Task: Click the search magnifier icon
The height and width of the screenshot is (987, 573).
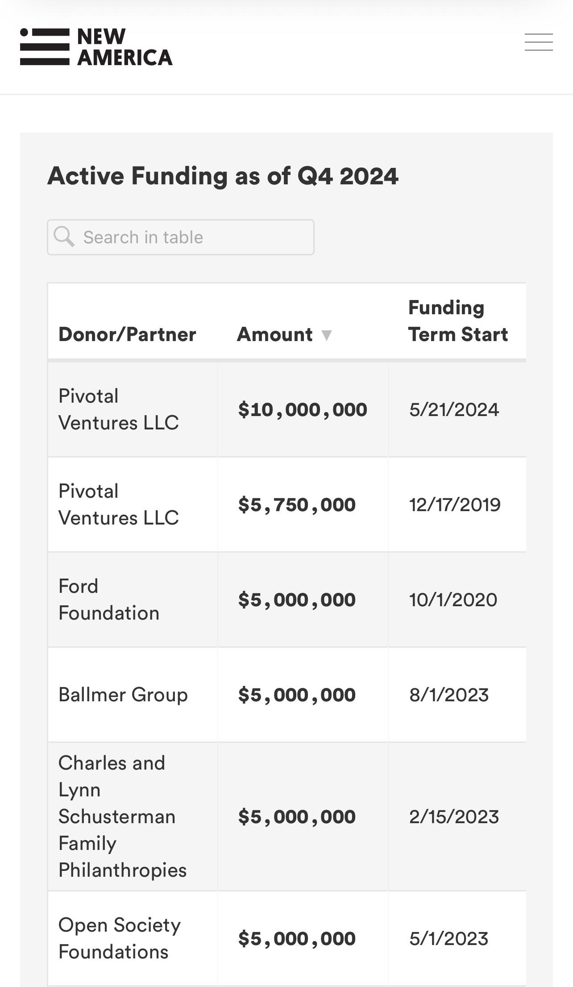Action: 64,237
